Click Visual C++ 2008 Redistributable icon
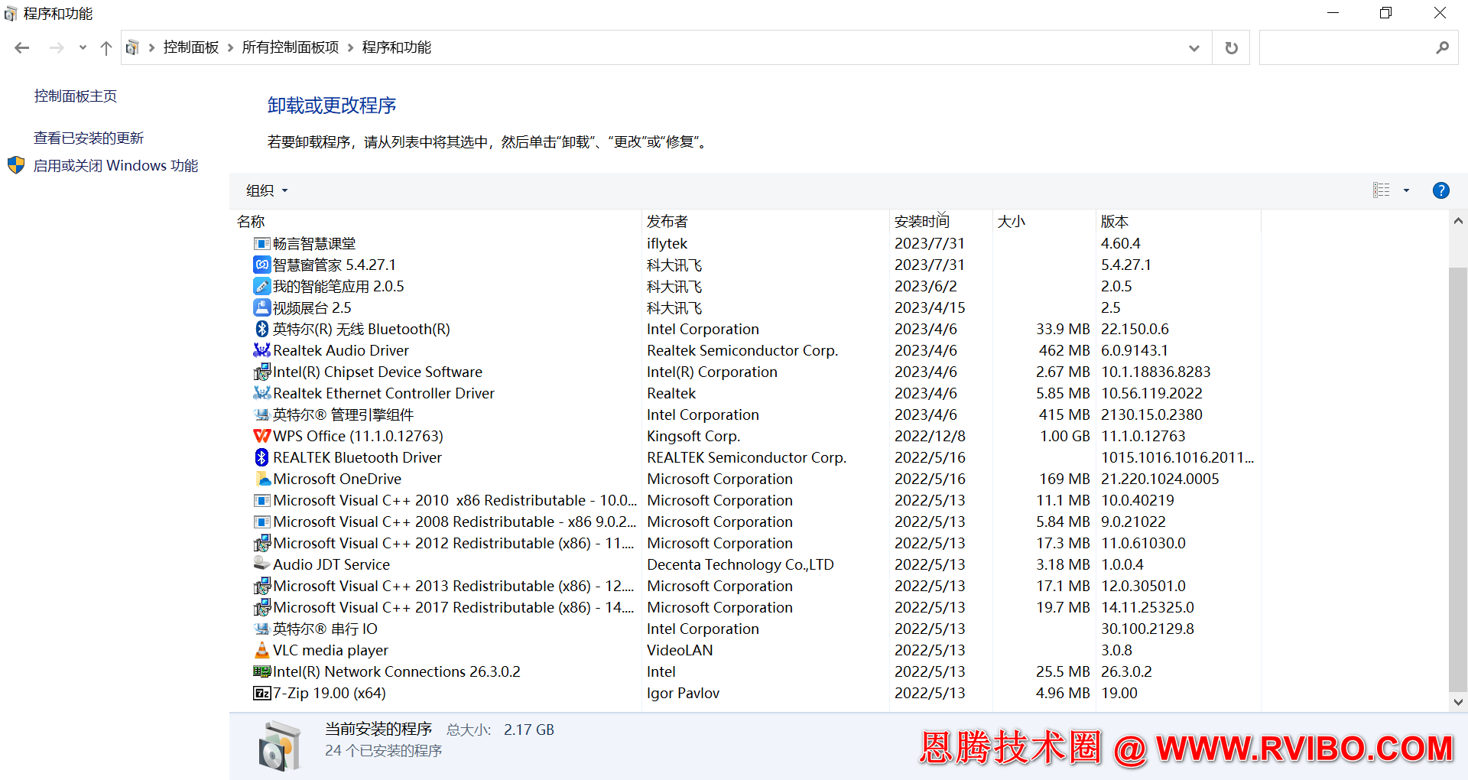Viewport: 1468px width, 780px height. (261, 522)
